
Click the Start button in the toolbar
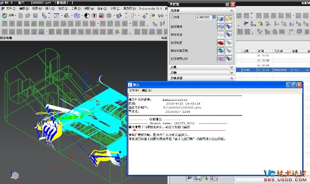click(x=11, y=15)
